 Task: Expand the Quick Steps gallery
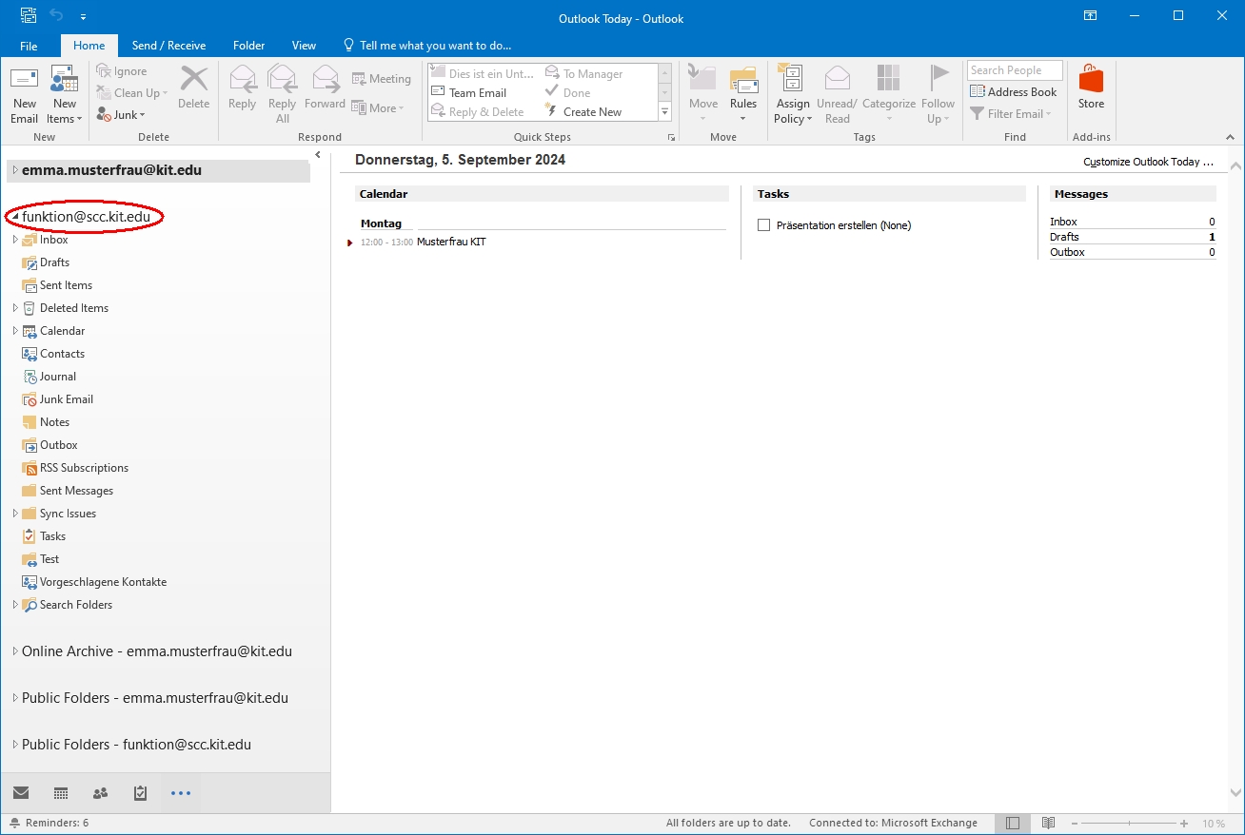[665, 112]
